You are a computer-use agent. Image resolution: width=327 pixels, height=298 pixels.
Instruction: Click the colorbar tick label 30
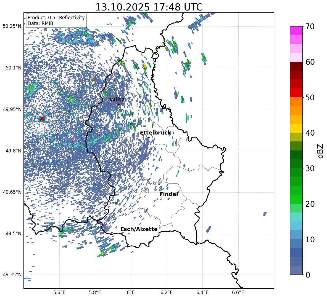310,168
